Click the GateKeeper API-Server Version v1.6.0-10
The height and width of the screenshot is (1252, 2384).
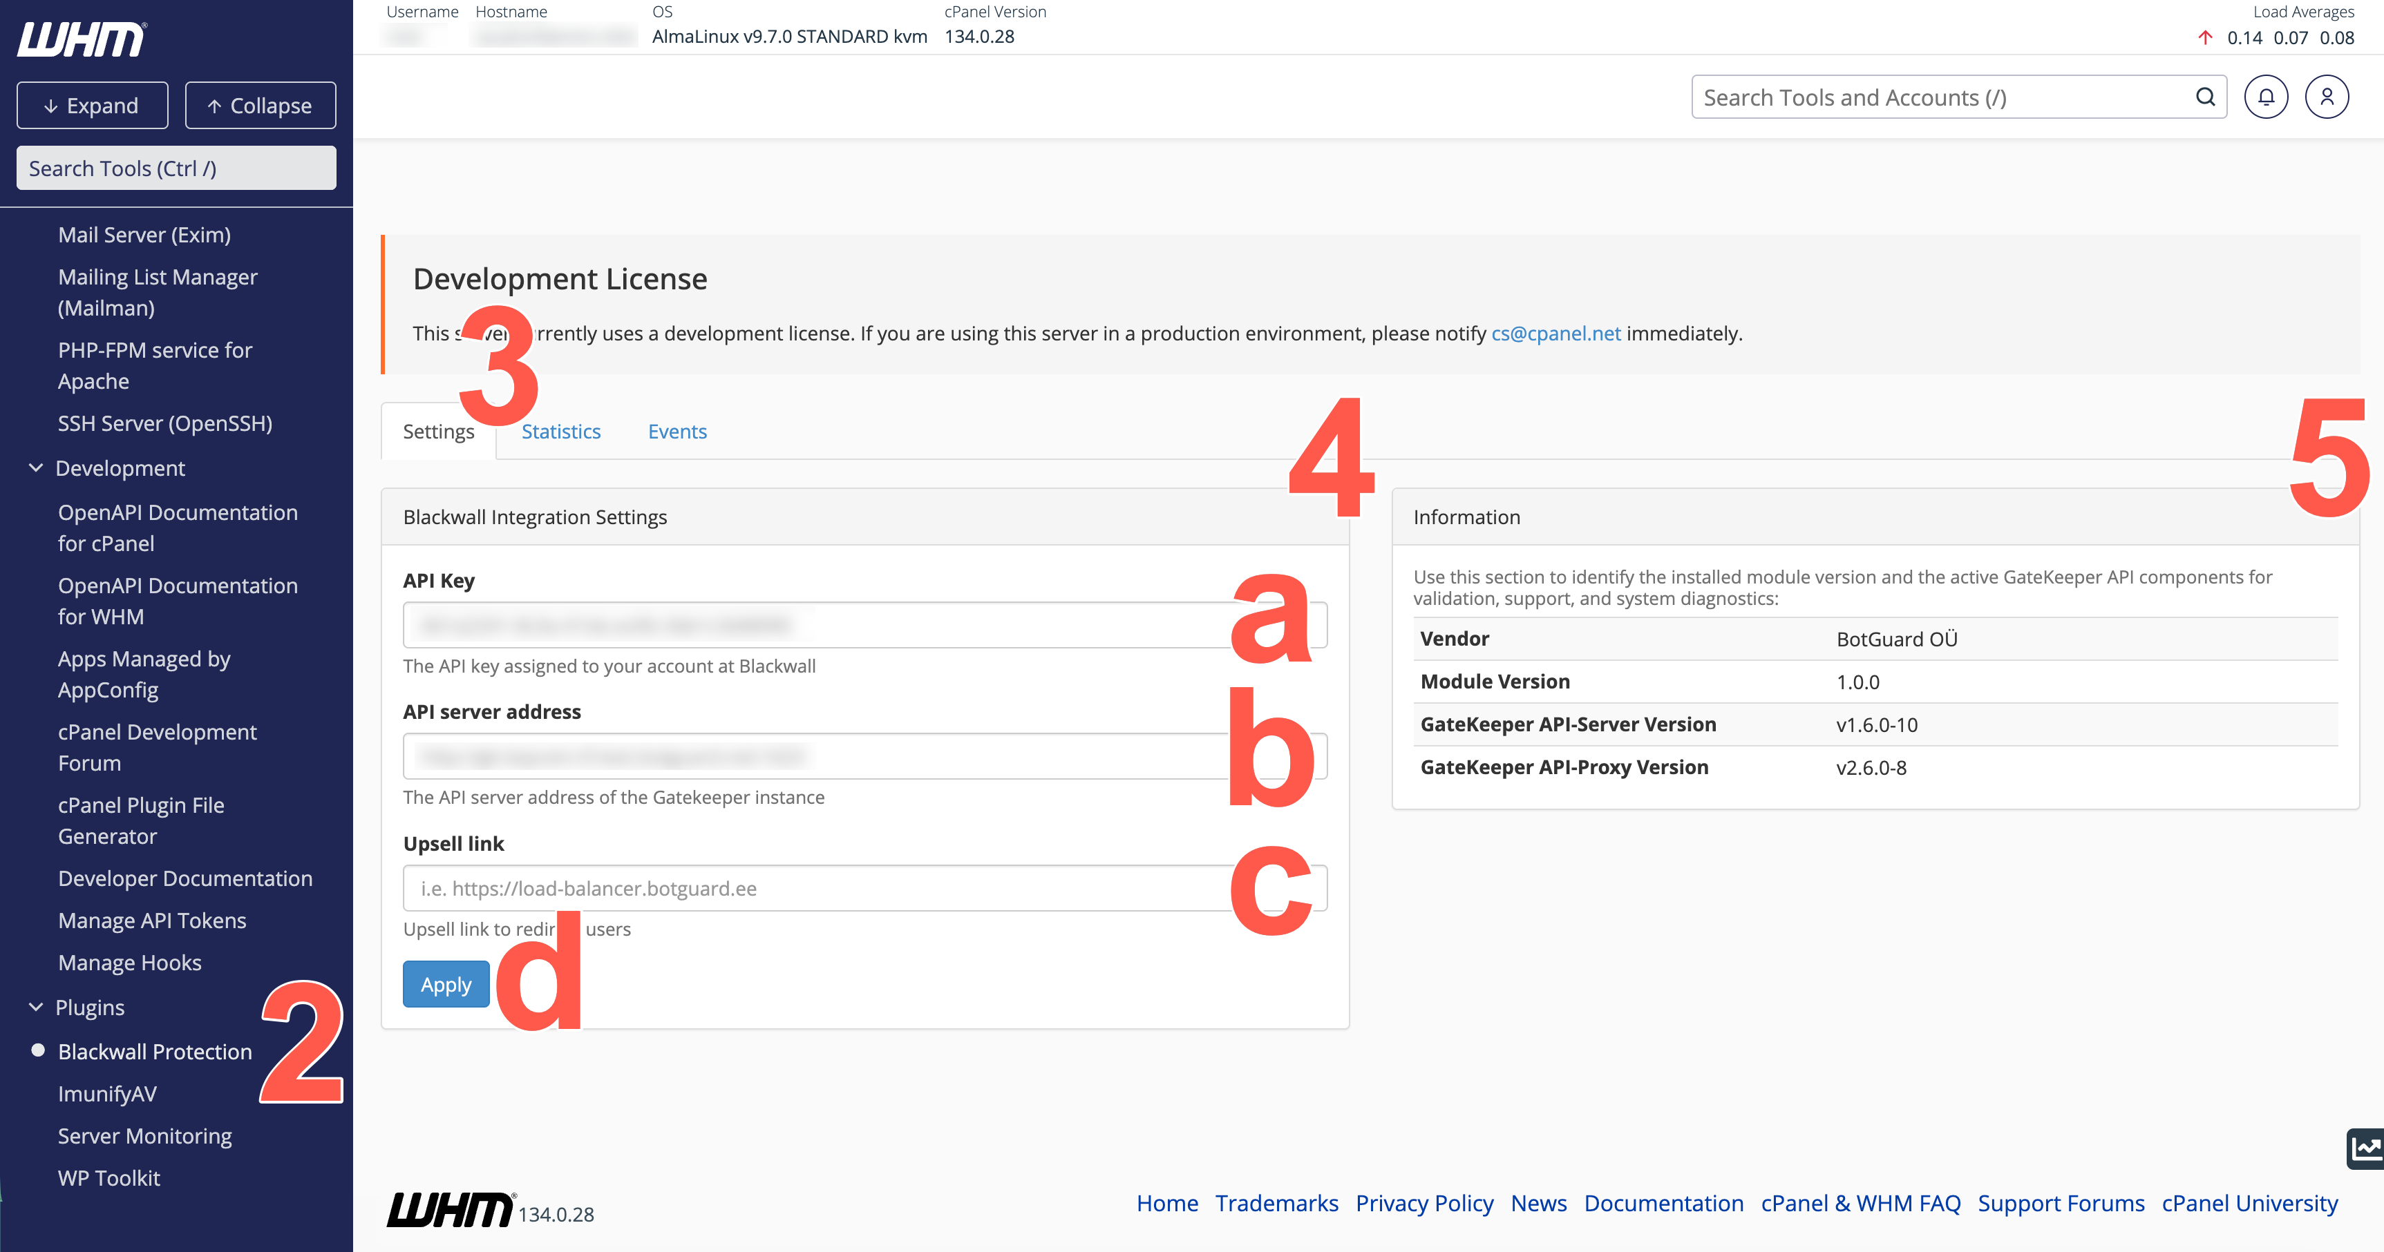(1877, 725)
